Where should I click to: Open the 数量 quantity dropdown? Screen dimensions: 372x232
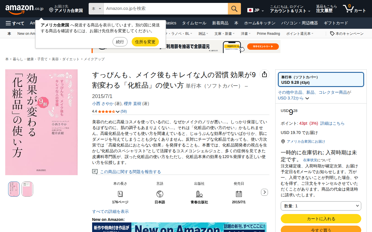coord(321,206)
